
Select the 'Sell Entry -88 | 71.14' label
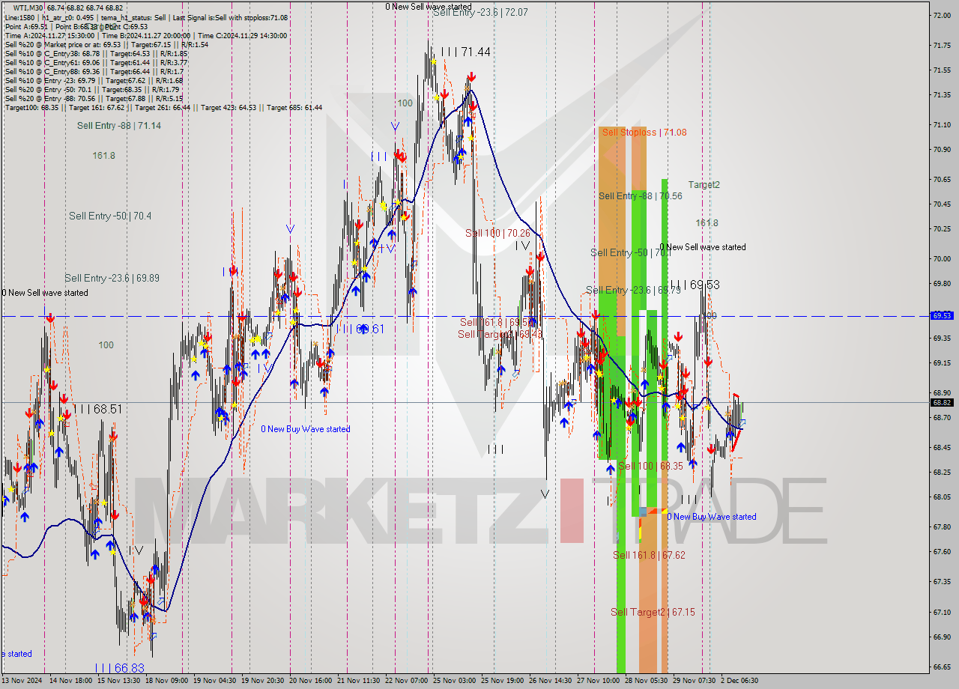coord(119,125)
